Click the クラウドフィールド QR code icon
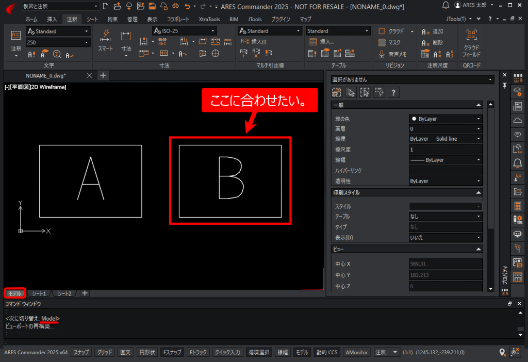This screenshot has height=362, width=528. click(x=471, y=36)
